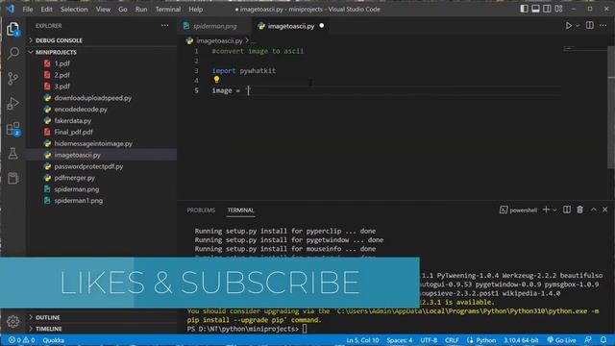615x346 pixels.
Task: Open the Terminal menu
Action: click(168, 9)
